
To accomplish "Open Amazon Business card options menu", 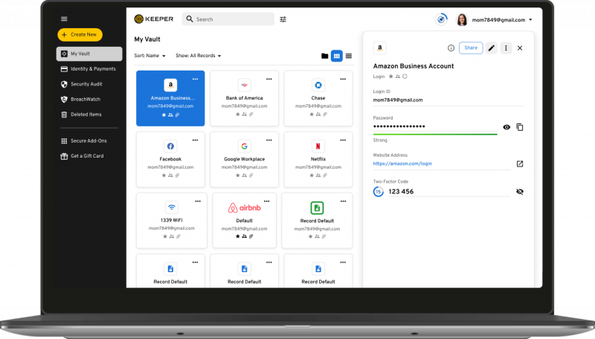I will pos(195,80).
